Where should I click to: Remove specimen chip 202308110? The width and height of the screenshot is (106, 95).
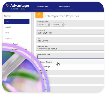tap(49, 25)
